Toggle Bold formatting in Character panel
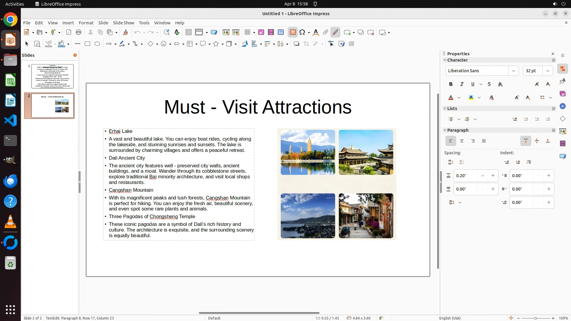Image resolution: width=571 pixels, height=321 pixels. point(451,84)
